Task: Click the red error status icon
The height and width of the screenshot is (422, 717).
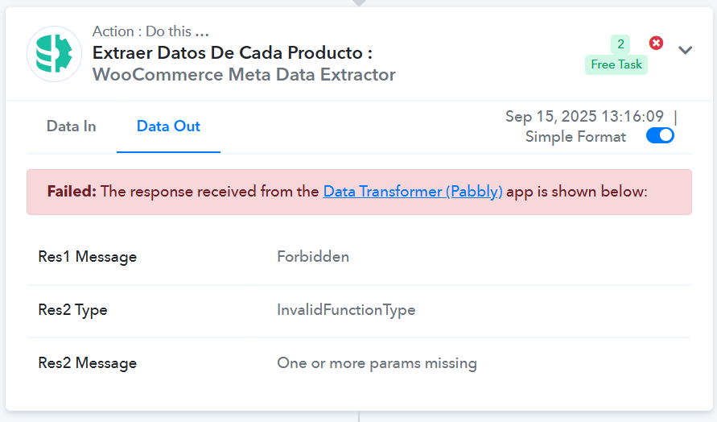Action: point(656,43)
